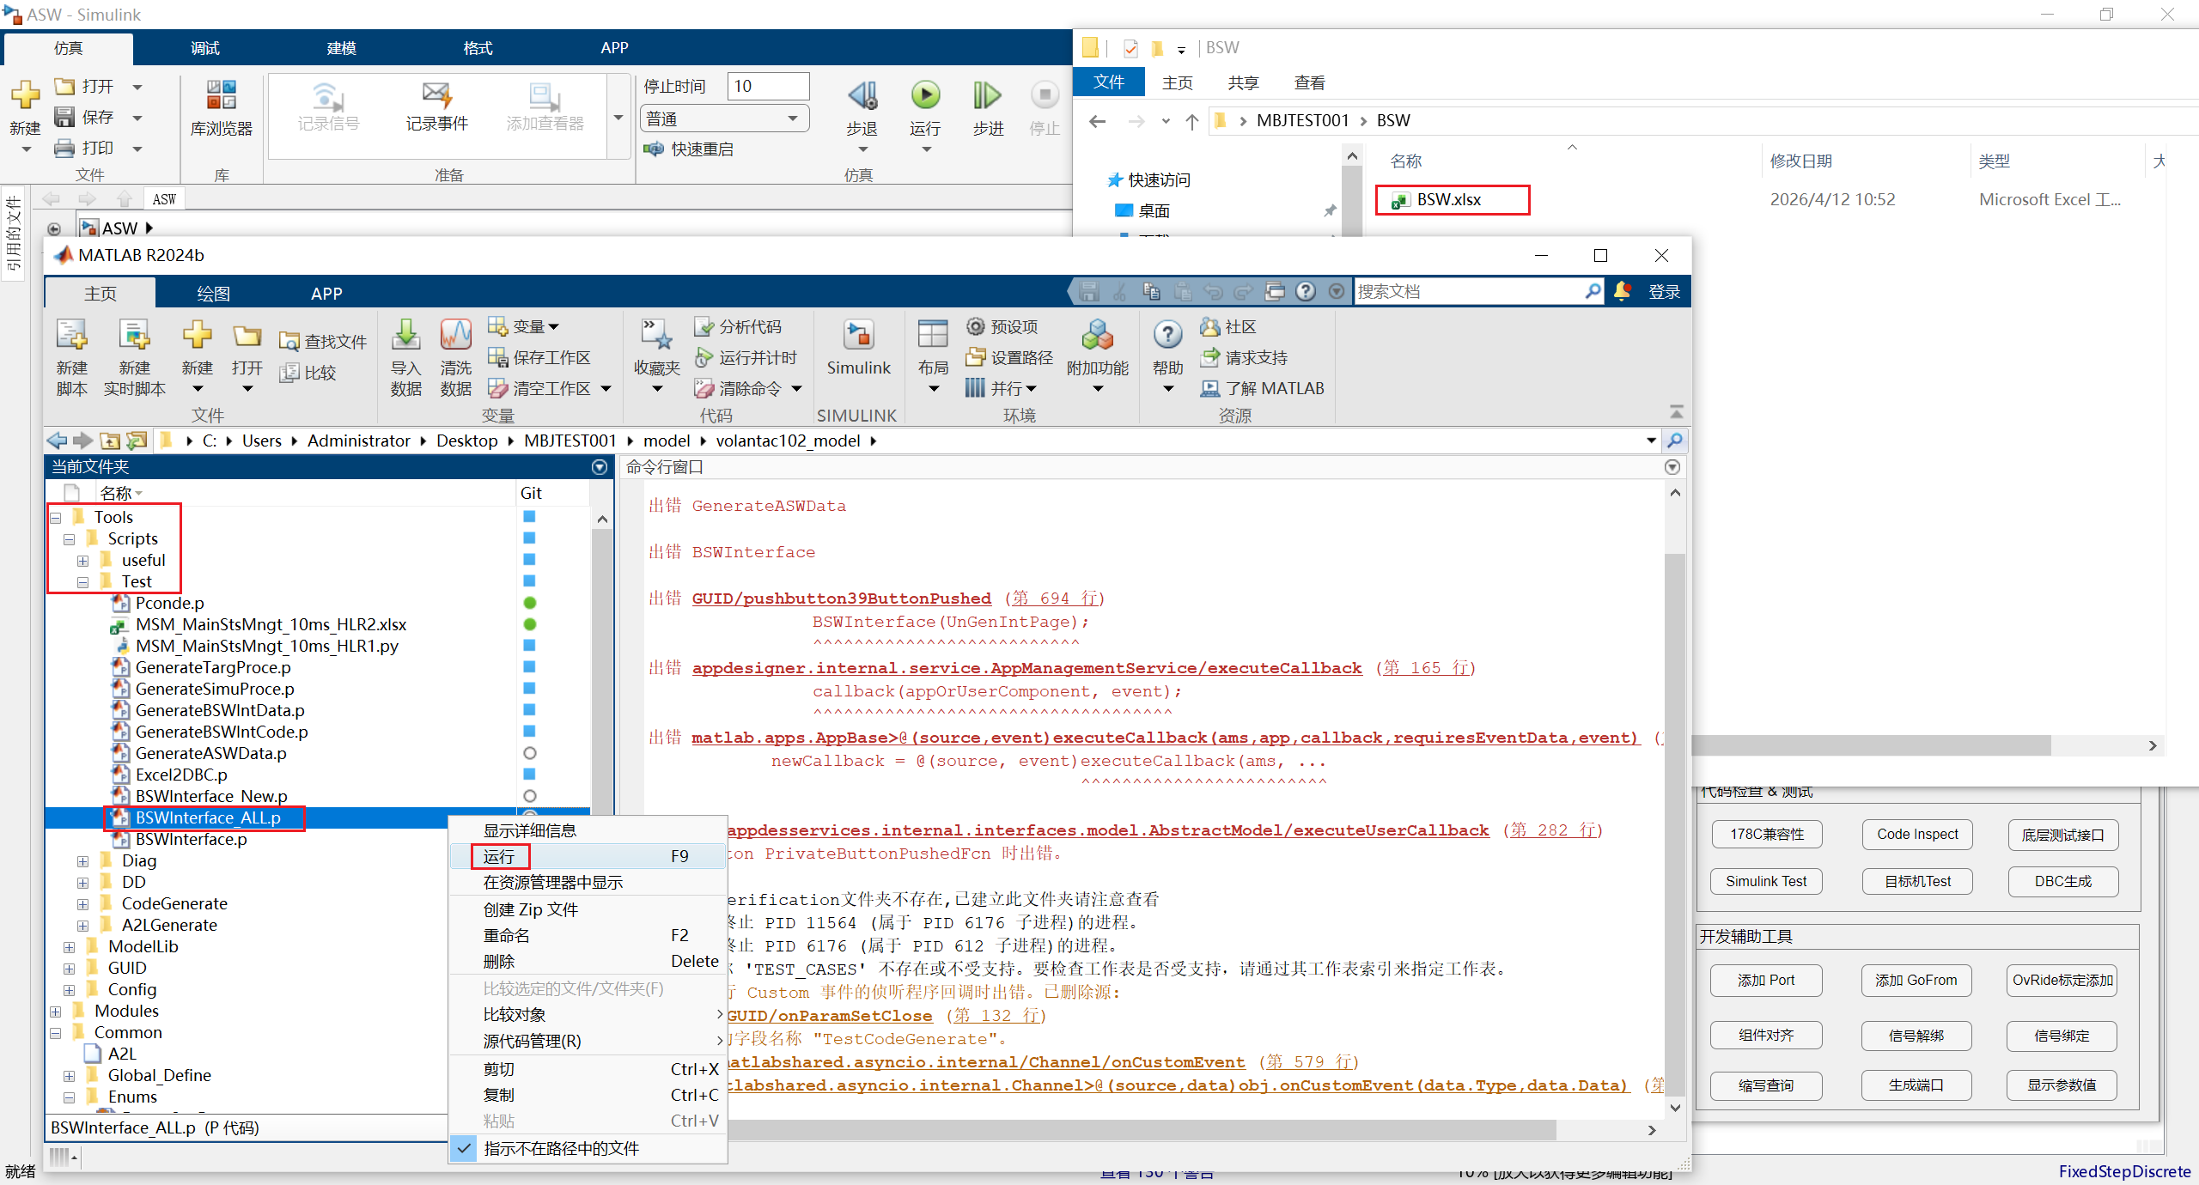Image resolution: width=2199 pixels, height=1185 pixels.
Task: Select Run (运行) in the context menu
Action: pyautogui.click(x=588, y=856)
